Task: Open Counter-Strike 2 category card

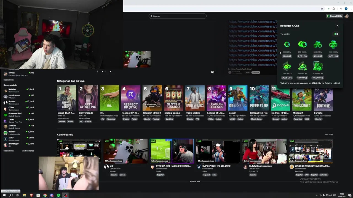Action: point(152,98)
